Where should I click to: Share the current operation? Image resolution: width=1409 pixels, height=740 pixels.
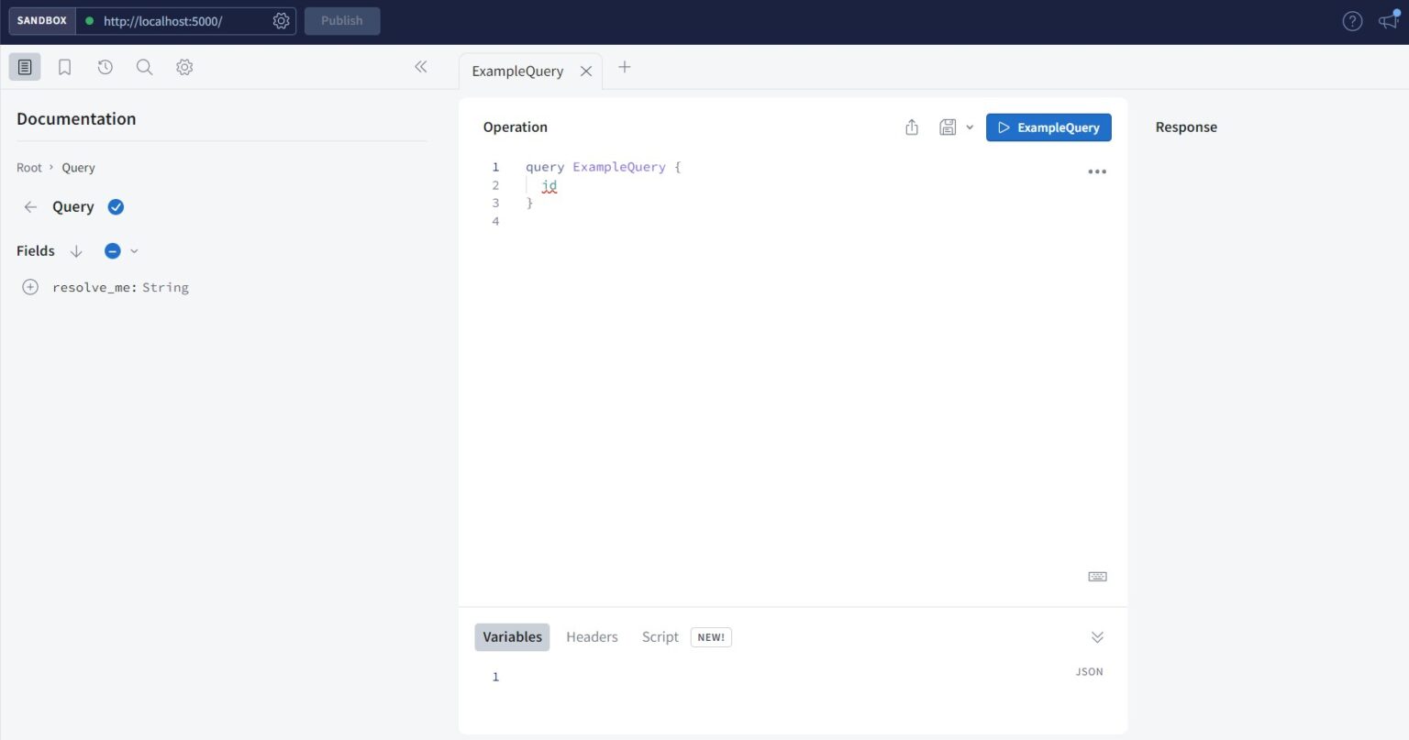click(911, 127)
